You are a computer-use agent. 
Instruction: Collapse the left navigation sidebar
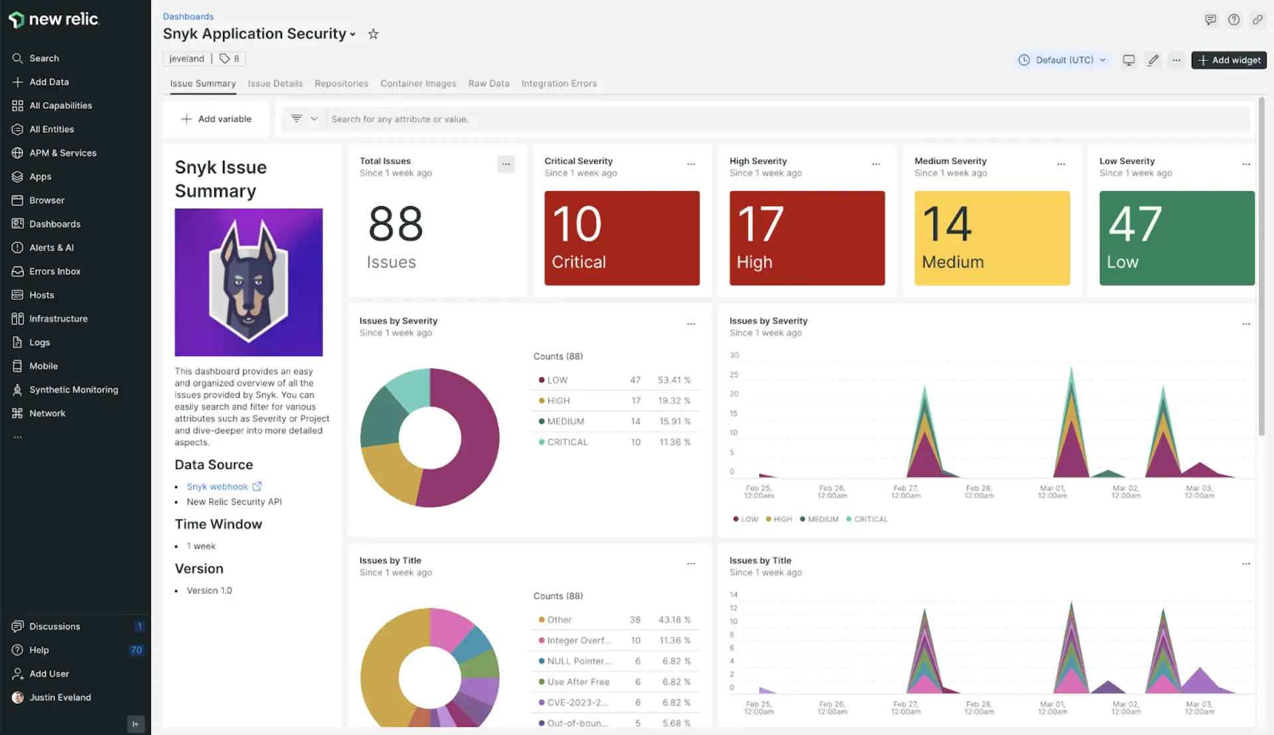pos(135,724)
